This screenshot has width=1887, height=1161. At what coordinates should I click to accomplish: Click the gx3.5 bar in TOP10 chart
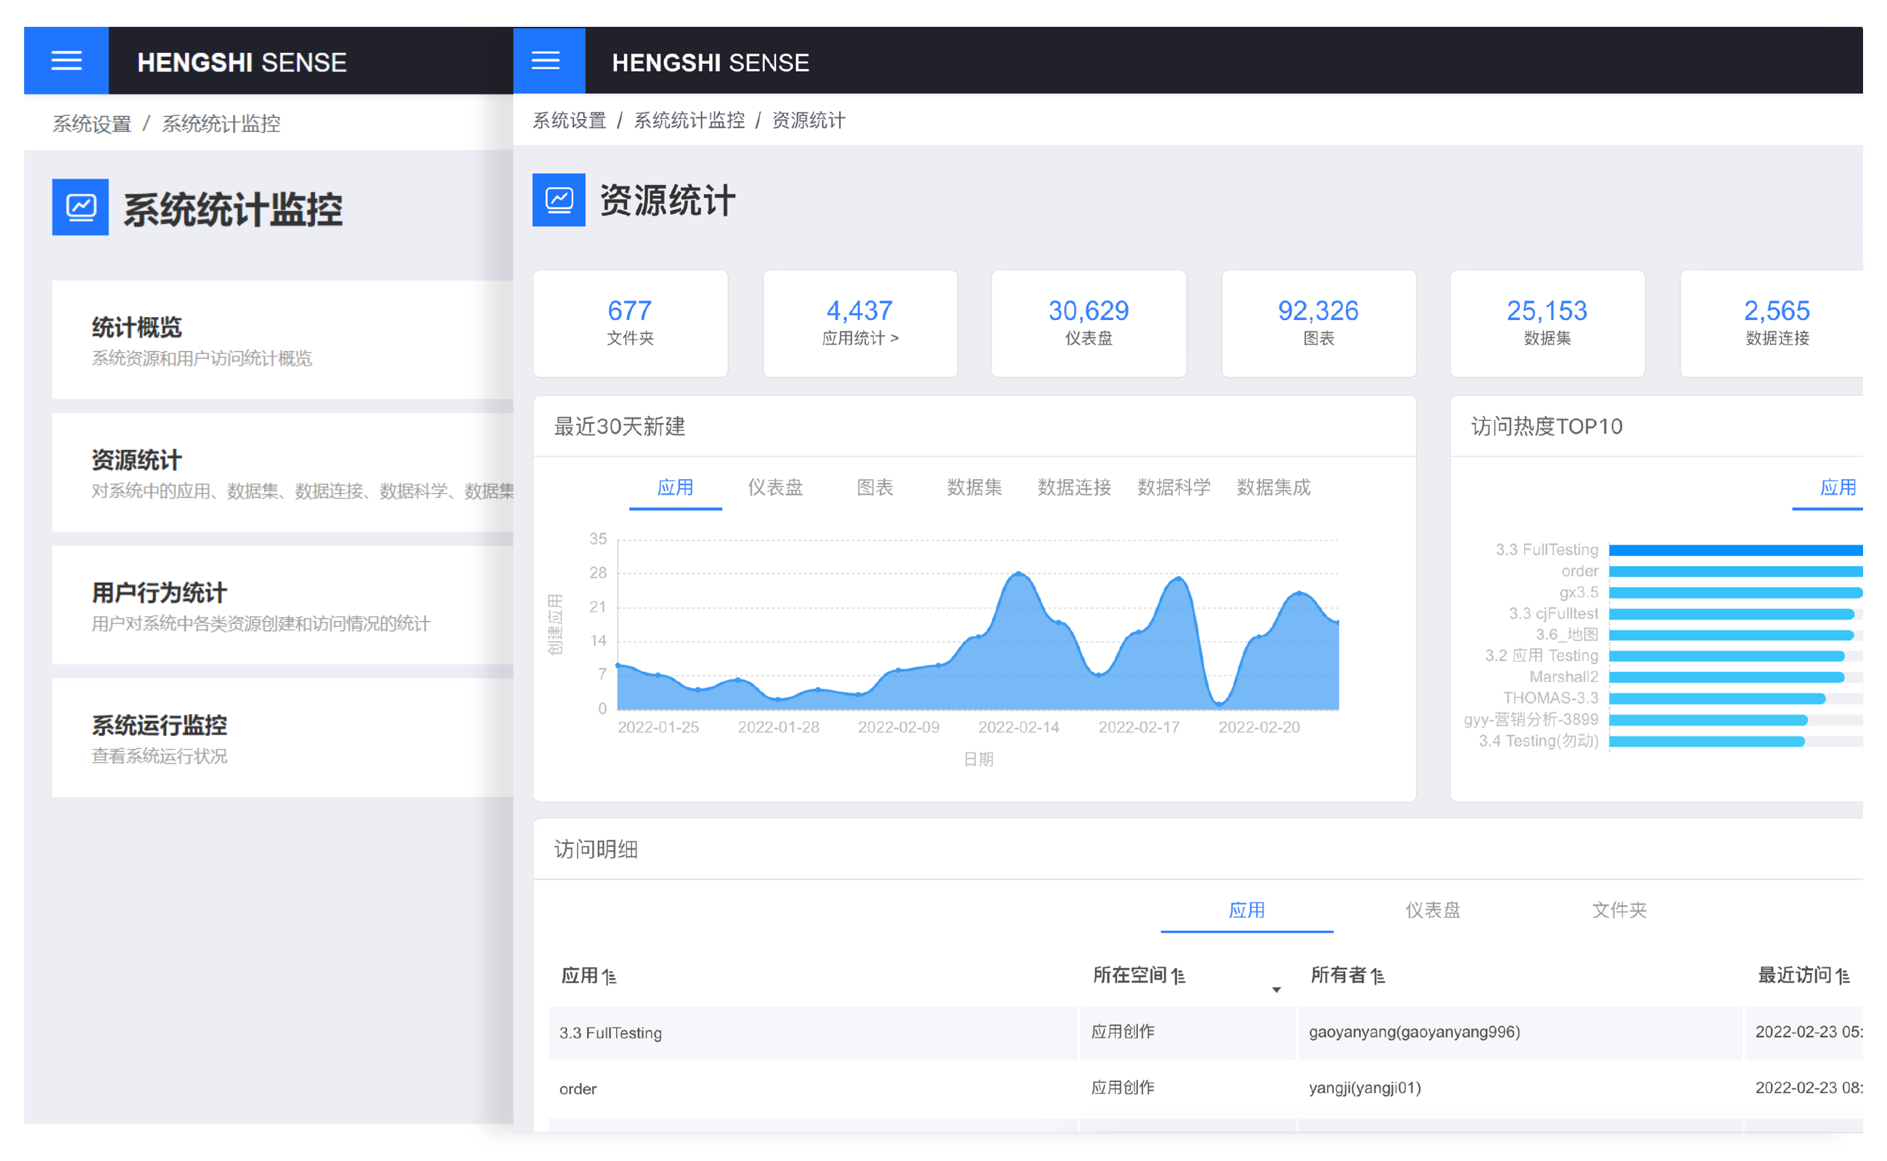coord(1736,593)
